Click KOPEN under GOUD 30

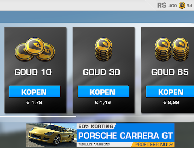pyautogui.click(x=103, y=92)
